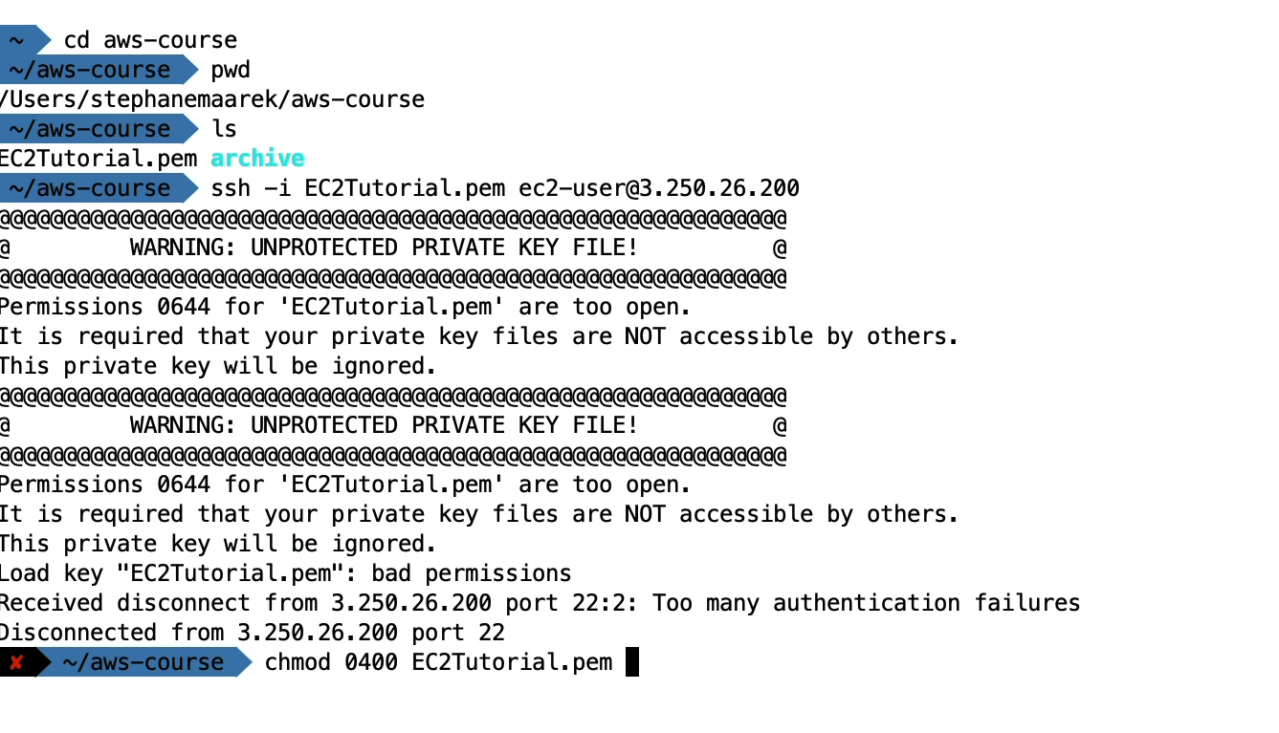This screenshot has height=733, width=1279.
Task: Click the pwd command text
Action: click(231, 70)
